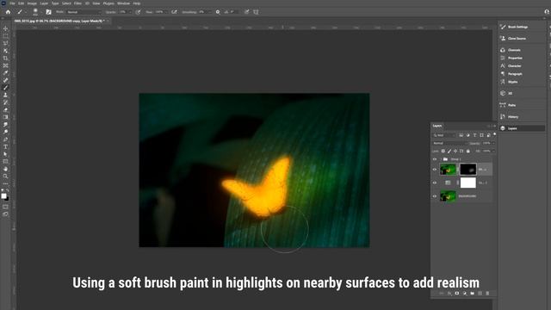Viewport: 551px width, 310px height.
Task: Open the Image menu
Action: coord(32,3)
